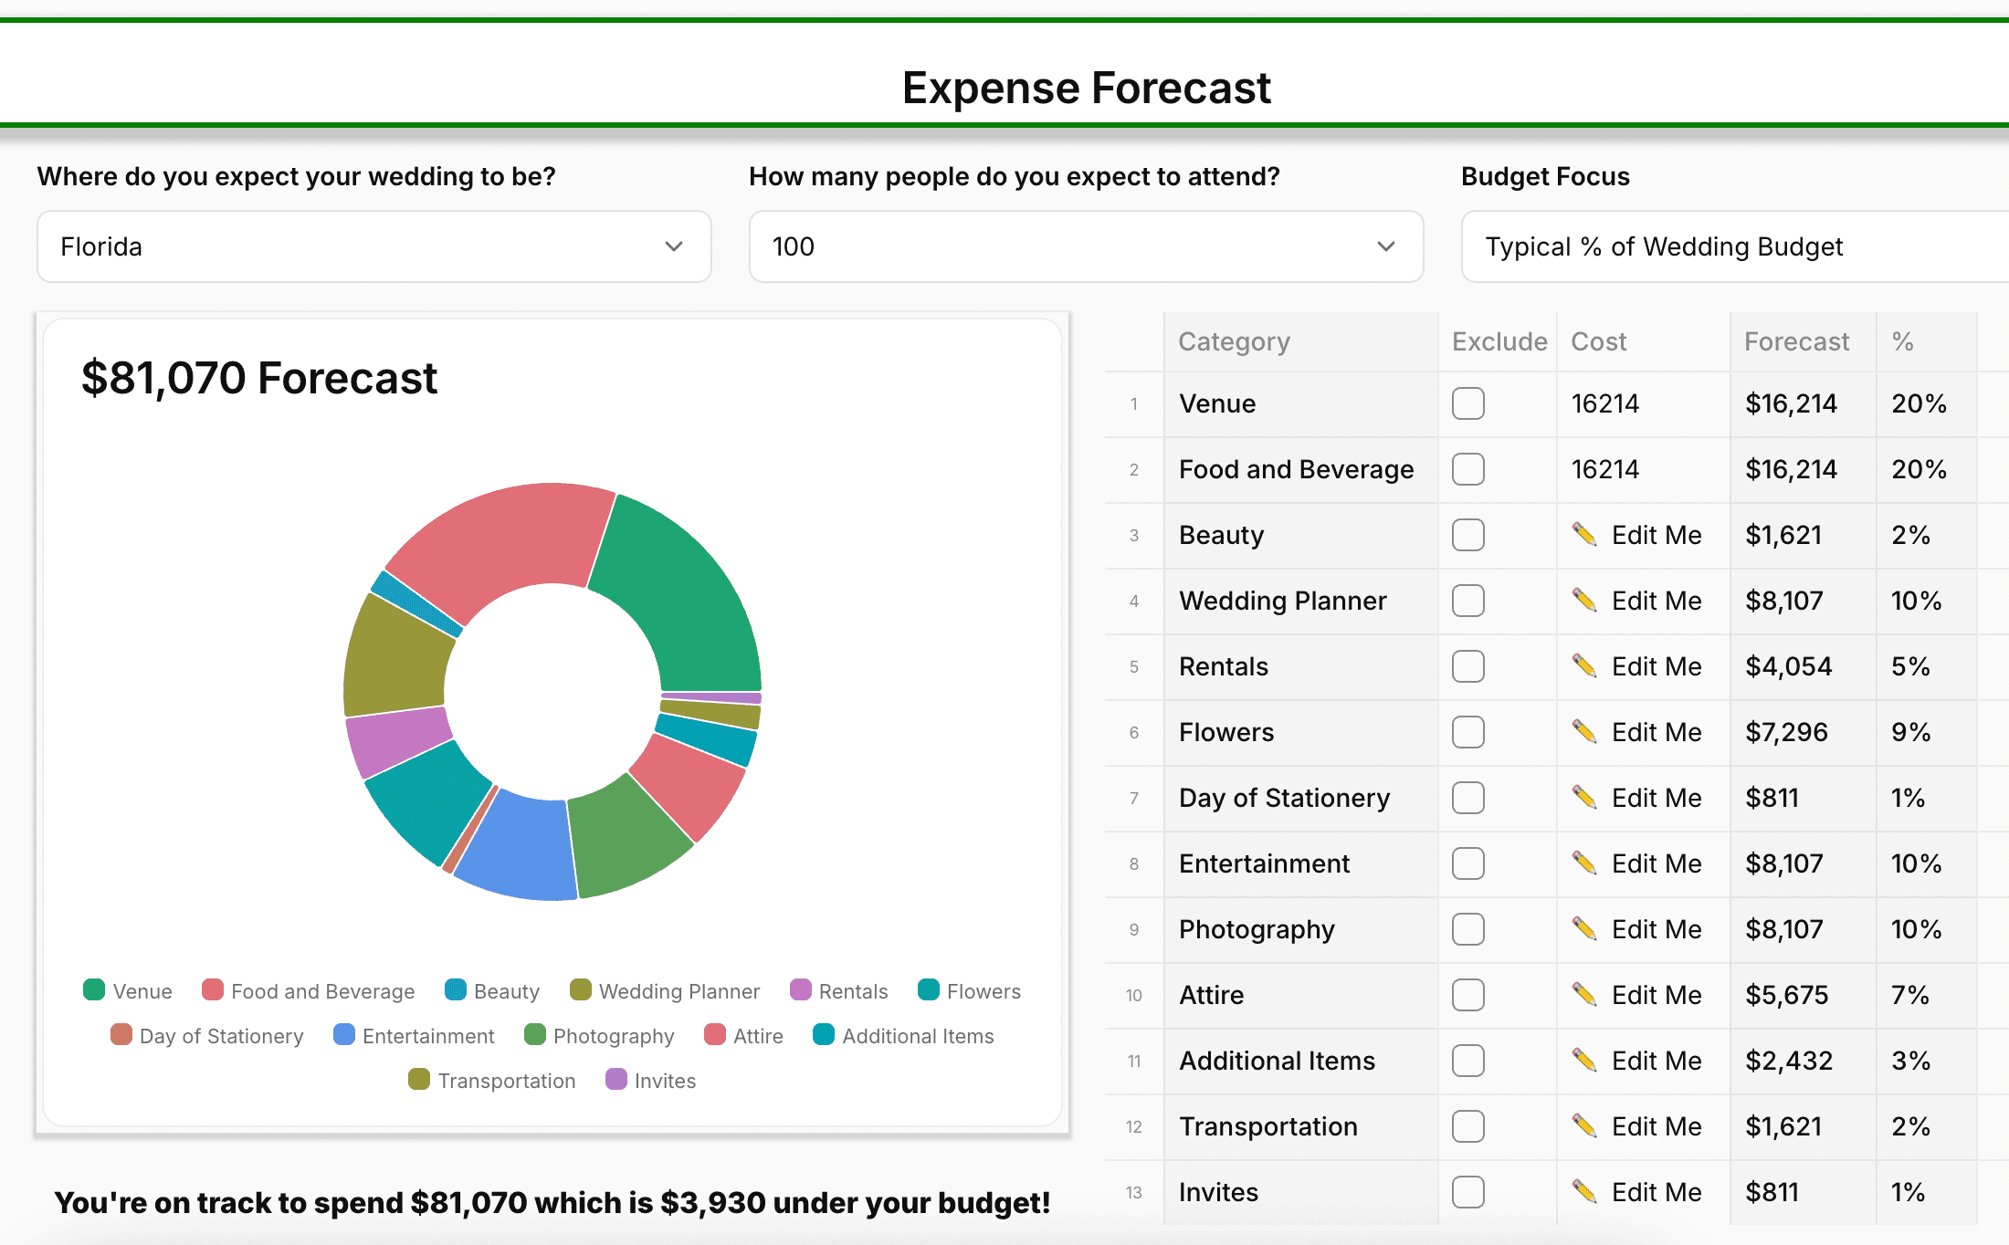Click the pencil icon in Beauty row
This screenshot has height=1245, width=2009.
coord(1584,534)
